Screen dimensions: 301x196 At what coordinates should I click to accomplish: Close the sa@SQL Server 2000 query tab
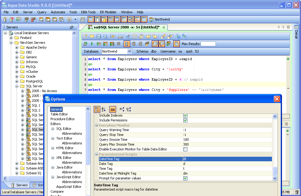tap(164, 27)
